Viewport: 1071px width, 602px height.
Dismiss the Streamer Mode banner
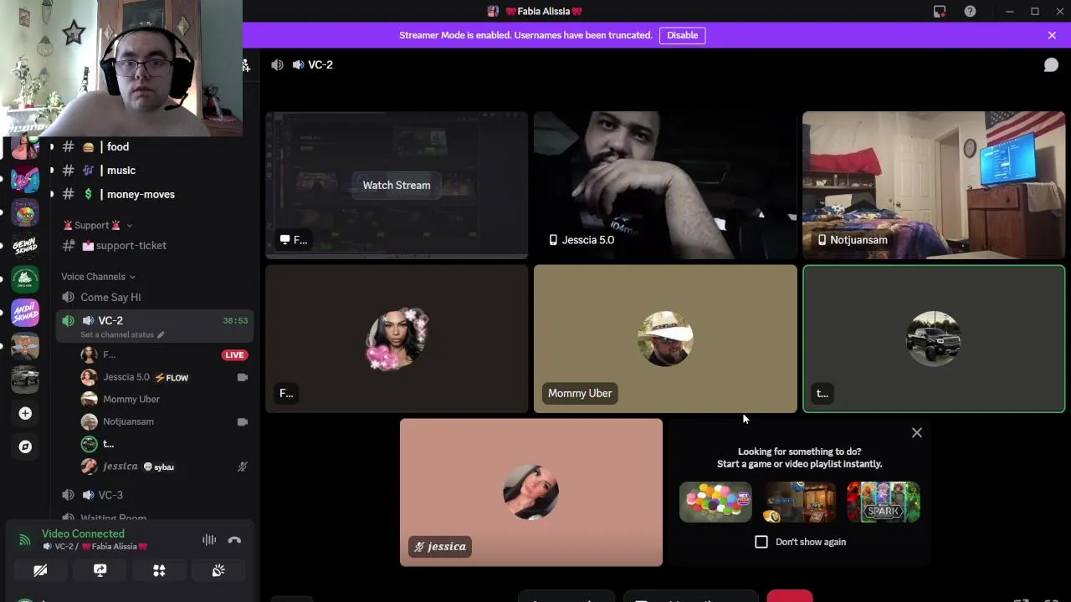1052,35
